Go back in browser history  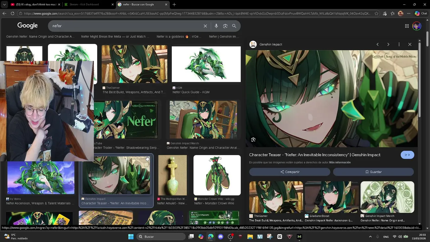click(4, 13)
